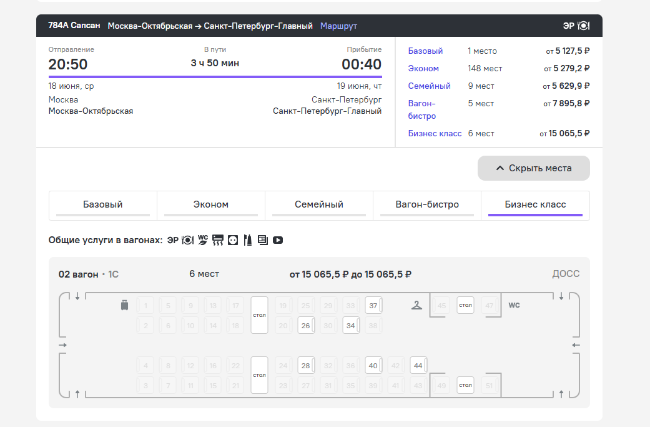Switch to the Базовый class tab
This screenshot has height=427, width=650.
[x=103, y=206]
